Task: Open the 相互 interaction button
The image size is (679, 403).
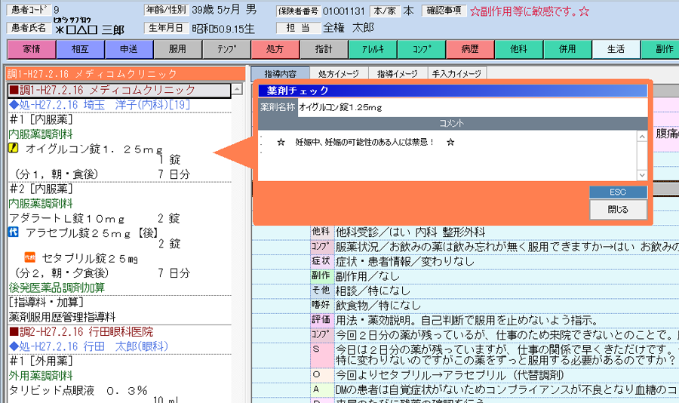Action: (80, 49)
